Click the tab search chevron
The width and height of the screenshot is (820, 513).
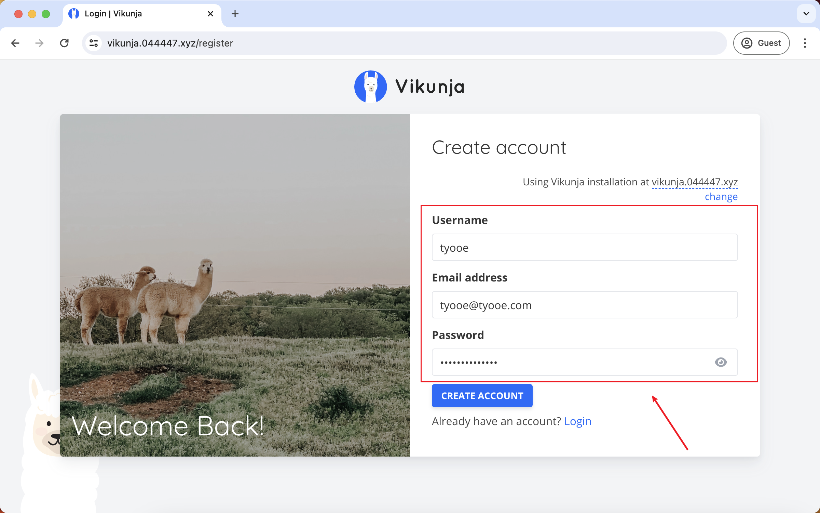tap(806, 14)
